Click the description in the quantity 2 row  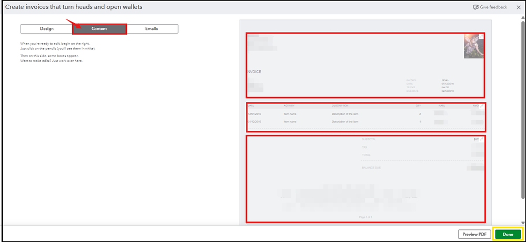point(345,114)
